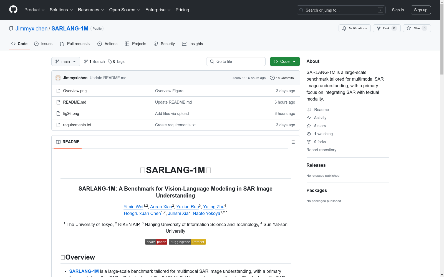Click the fork icon beside 0 forks

click(x=309, y=142)
